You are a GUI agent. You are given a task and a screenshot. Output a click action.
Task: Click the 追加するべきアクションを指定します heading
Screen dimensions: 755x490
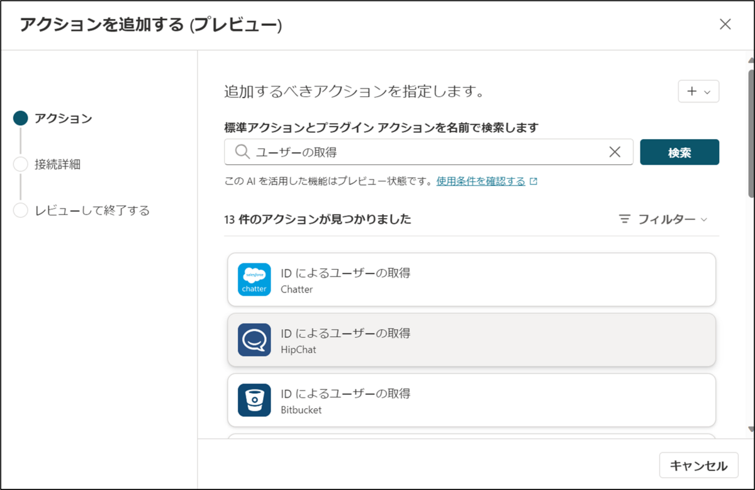pyautogui.click(x=354, y=91)
